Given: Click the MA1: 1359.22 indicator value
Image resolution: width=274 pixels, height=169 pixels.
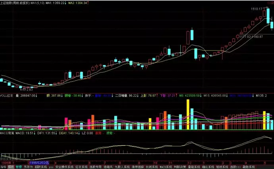Looking at the screenshot, I should tap(55, 3).
